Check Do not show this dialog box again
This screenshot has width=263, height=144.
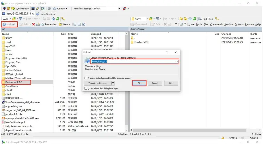pos(86,88)
